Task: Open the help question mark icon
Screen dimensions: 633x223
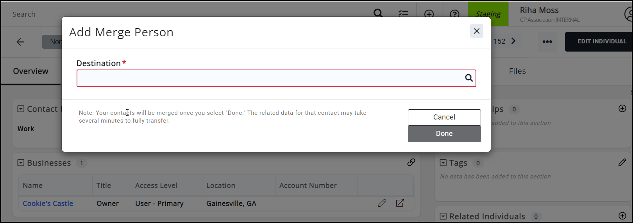Action: point(454,14)
